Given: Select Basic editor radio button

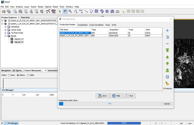Looking at the screenshot, I should click(x=9, y=75).
